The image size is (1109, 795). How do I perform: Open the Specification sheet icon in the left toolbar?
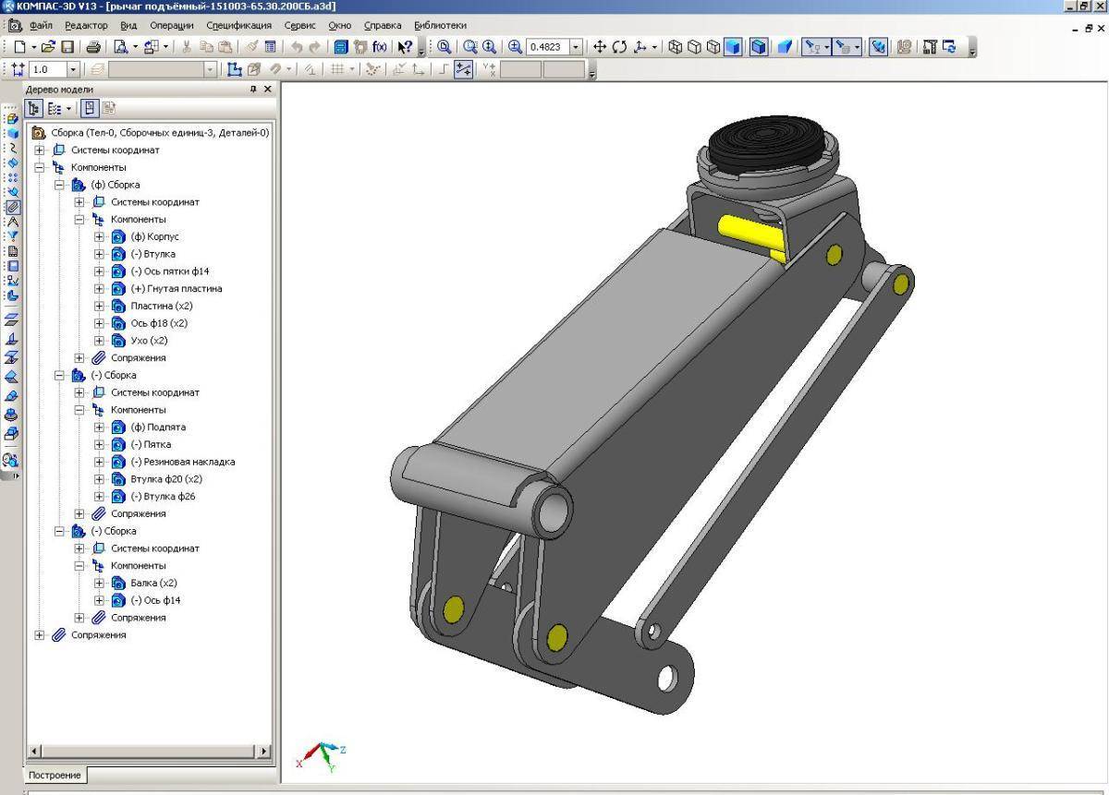click(12, 251)
